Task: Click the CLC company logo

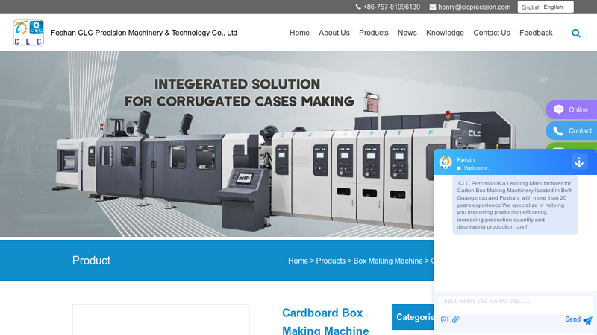Action: (28, 33)
